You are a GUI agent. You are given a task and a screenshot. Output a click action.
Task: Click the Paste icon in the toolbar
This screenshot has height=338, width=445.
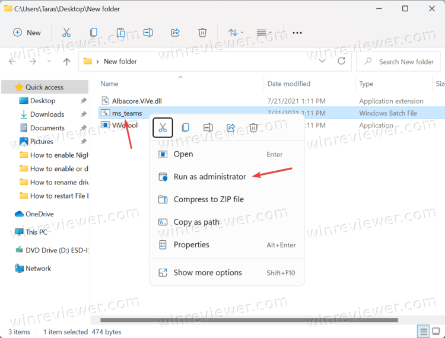click(120, 33)
